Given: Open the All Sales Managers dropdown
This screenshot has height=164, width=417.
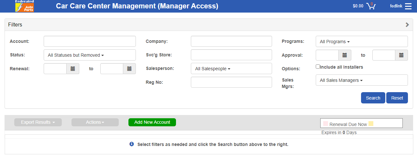Looking at the screenshot, I should click(x=362, y=80).
